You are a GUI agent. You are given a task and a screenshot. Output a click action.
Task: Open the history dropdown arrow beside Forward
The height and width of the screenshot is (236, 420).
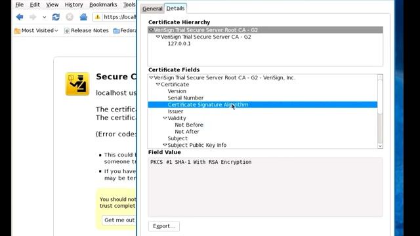pos(44,17)
